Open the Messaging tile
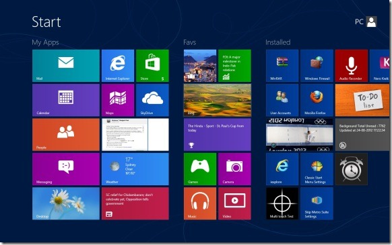The image size is (392, 245). click(66, 169)
